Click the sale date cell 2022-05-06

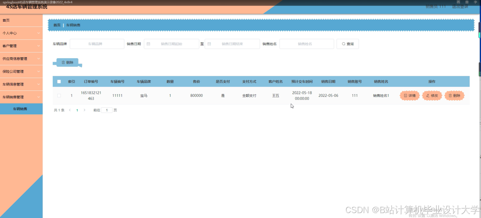click(328, 96)
